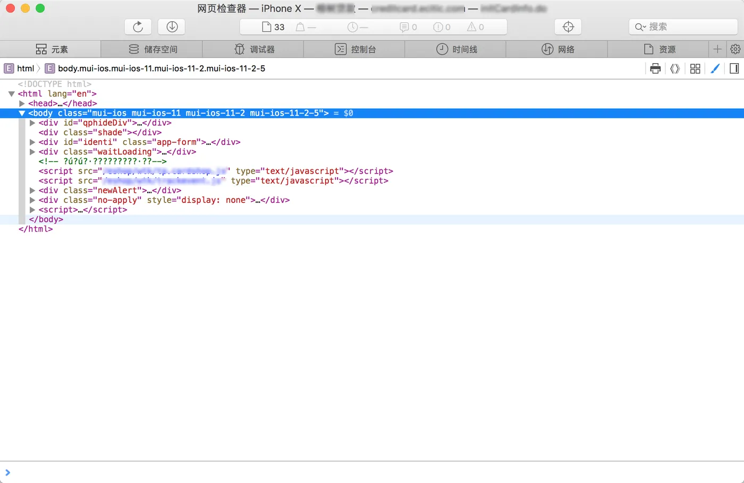Open inspector settings gear
Image resolution: width=744 pixels, height=483 pixels.
[x=735, y=49]
